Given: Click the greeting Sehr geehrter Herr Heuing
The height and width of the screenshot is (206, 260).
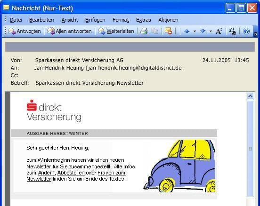Looking at the screenshot, I should (58, 148).
